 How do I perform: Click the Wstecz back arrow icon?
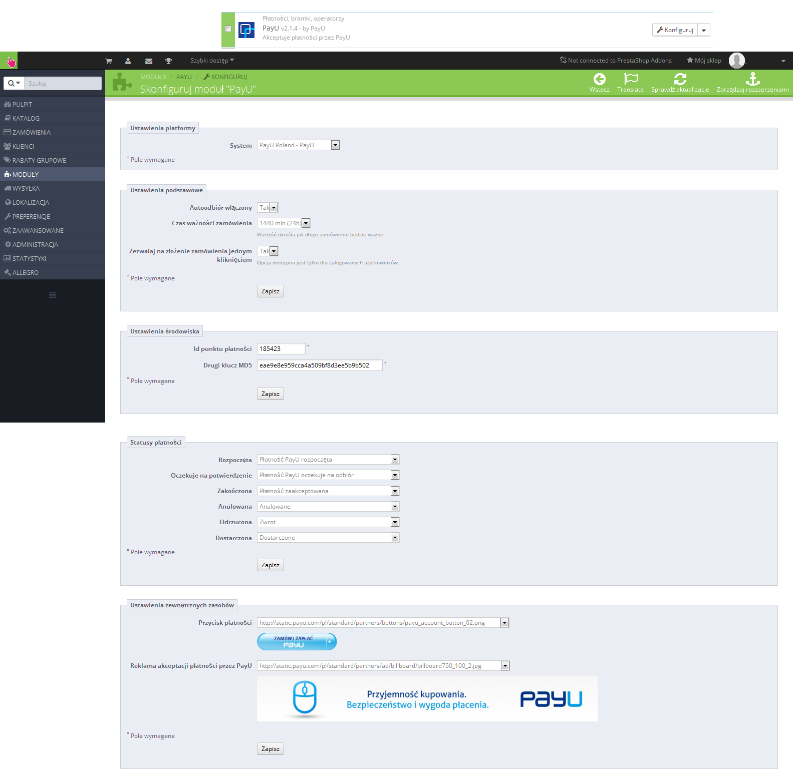point(600,79)
